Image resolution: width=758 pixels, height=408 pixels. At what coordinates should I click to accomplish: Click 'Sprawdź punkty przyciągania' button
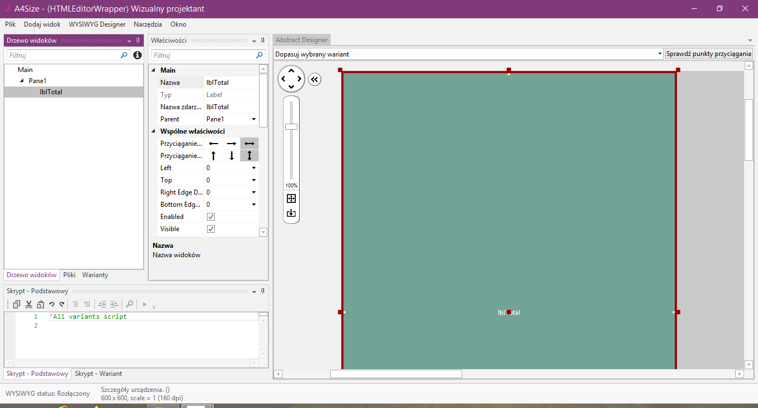pyautogui.click(x=709, y=54)
